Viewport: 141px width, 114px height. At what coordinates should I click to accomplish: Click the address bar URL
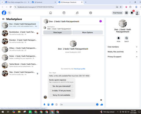click(36, 7)
